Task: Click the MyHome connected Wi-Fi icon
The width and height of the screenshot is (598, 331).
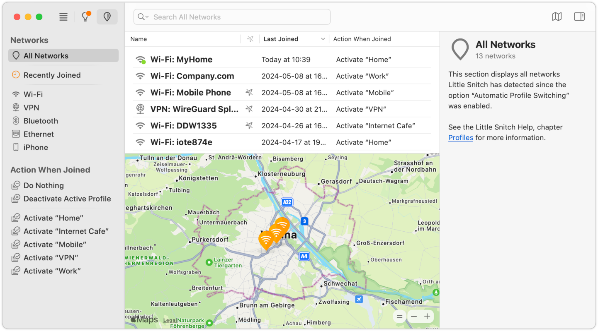Action: coord(141,60)
